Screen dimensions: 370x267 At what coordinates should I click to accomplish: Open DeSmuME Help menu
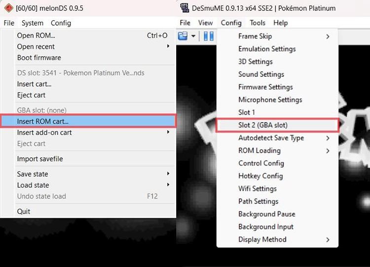[x=281, y=23]
